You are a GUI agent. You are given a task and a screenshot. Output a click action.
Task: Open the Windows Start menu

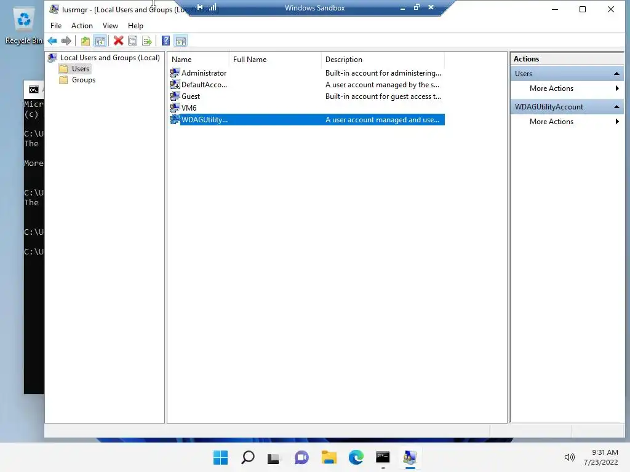point(220,457)
